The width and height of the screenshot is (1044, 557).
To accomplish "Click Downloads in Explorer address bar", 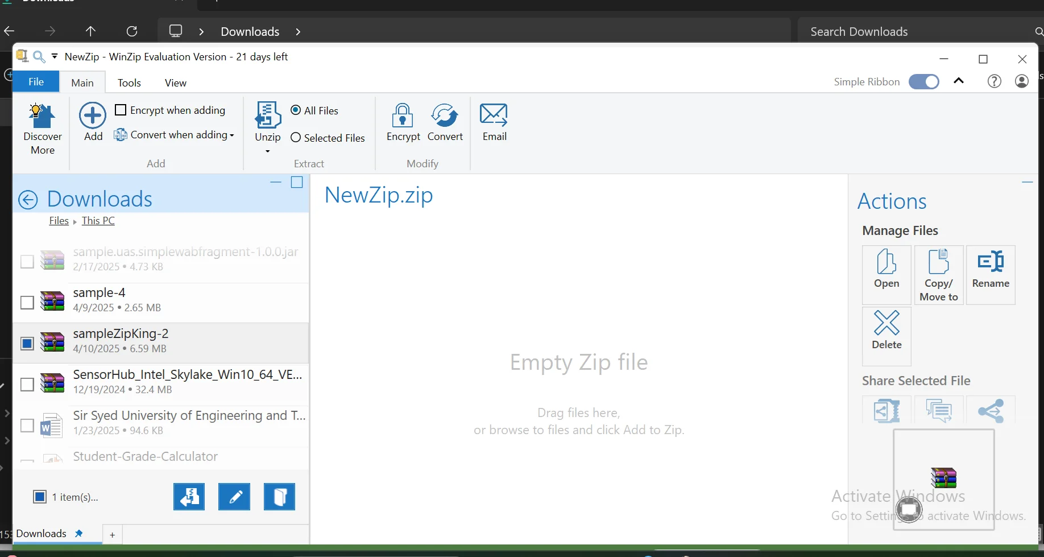I will coord(250,31).
